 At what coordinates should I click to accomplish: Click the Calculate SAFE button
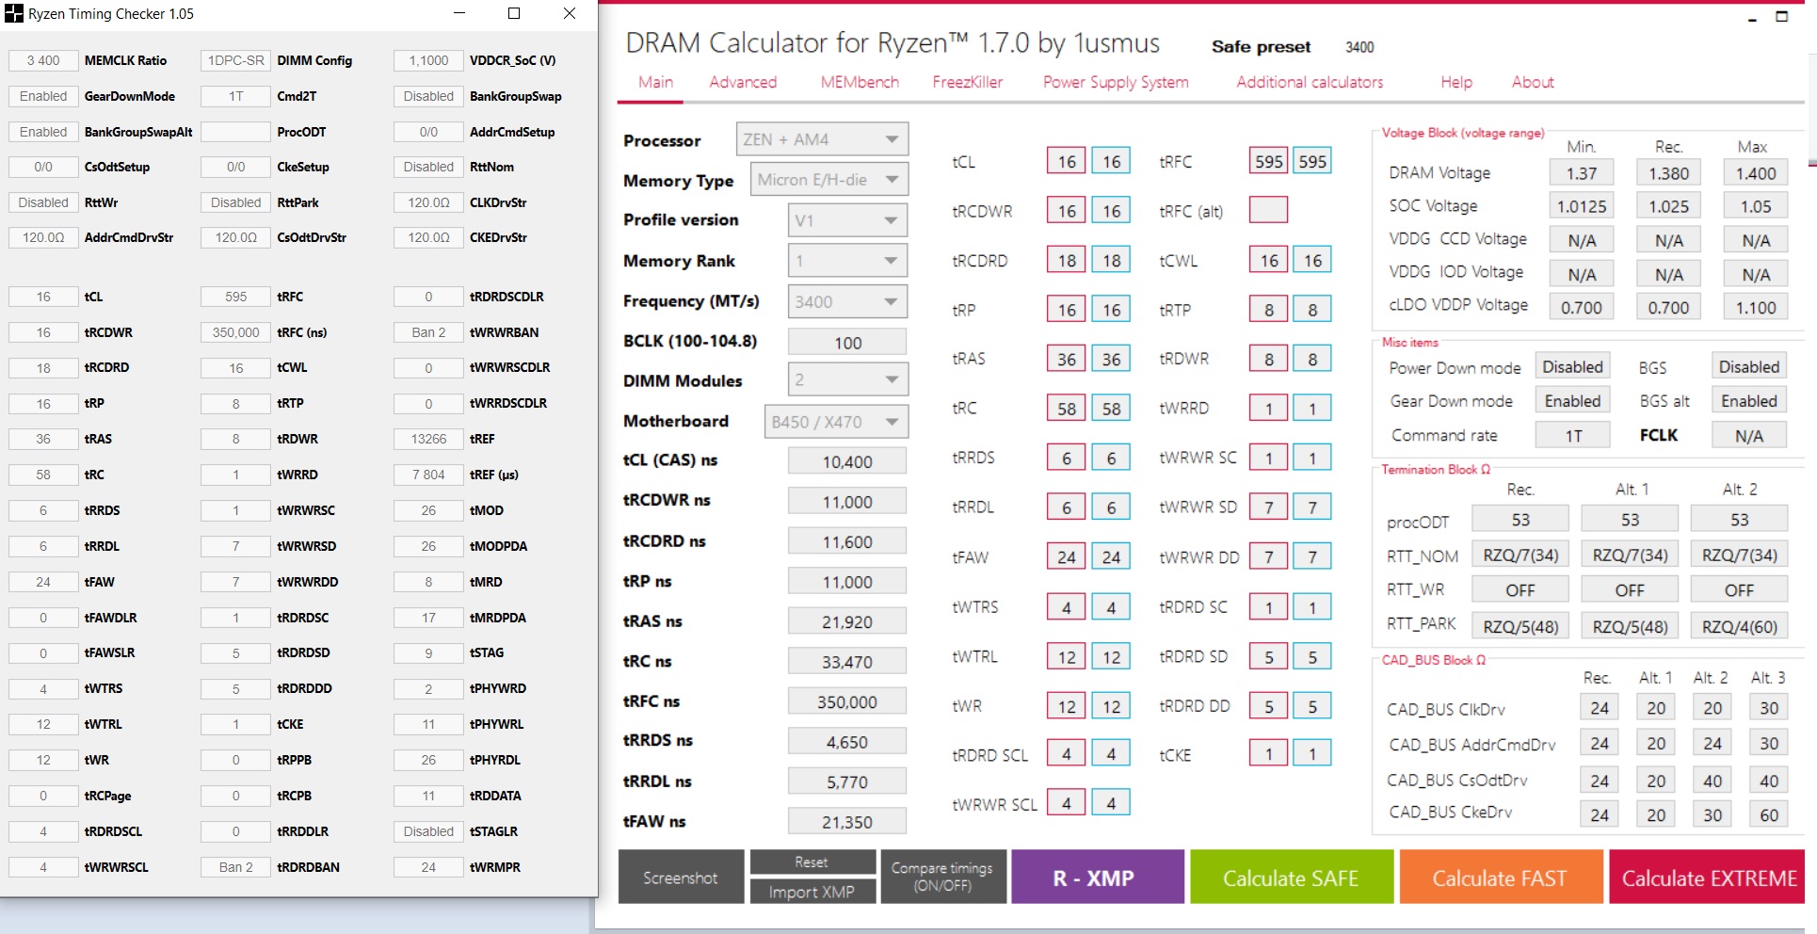(1292, 878)
